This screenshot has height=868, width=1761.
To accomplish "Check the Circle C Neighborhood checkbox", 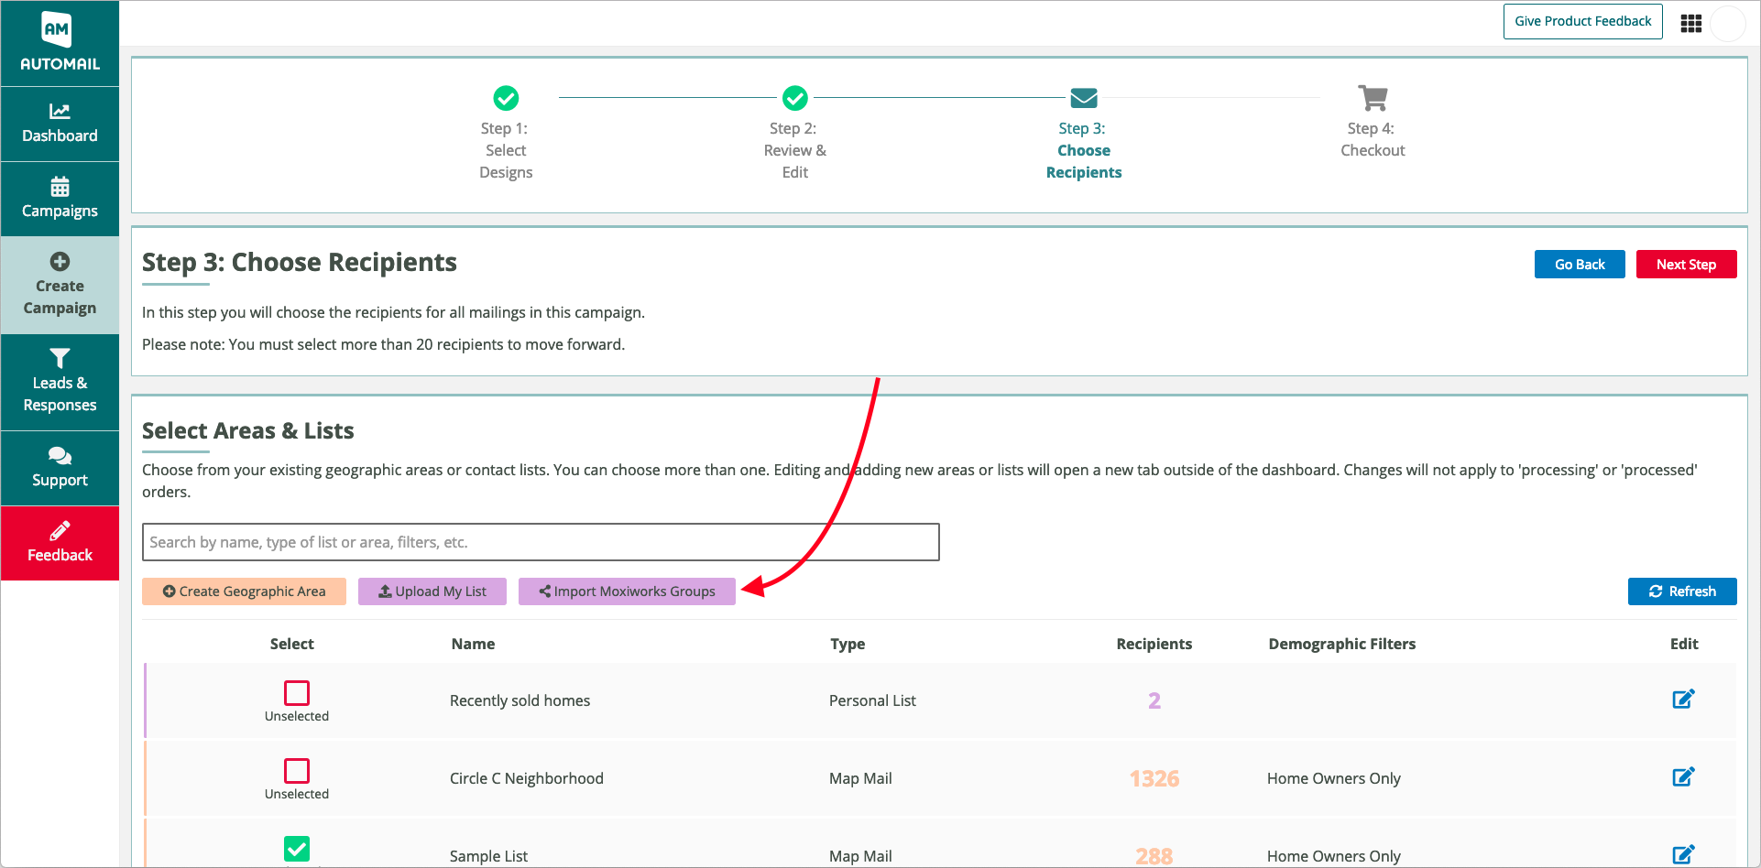I will tap(297, 770).
